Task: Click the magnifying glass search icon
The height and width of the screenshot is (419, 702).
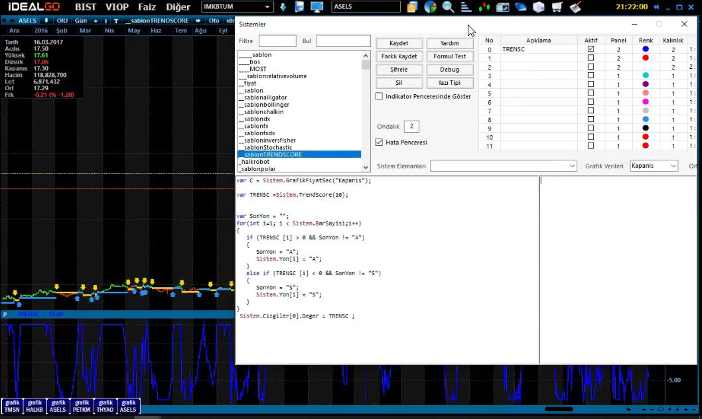Action: [448, 7]
